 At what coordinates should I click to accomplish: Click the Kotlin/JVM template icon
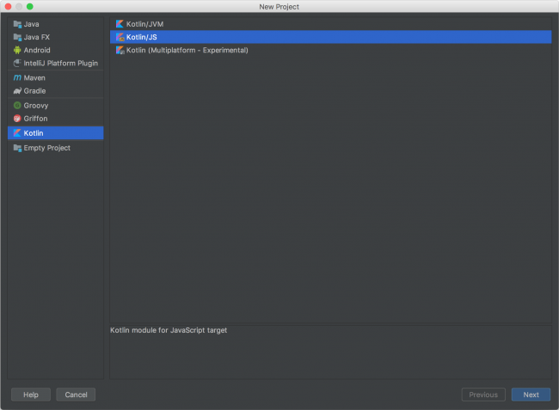tap(120, 24)
